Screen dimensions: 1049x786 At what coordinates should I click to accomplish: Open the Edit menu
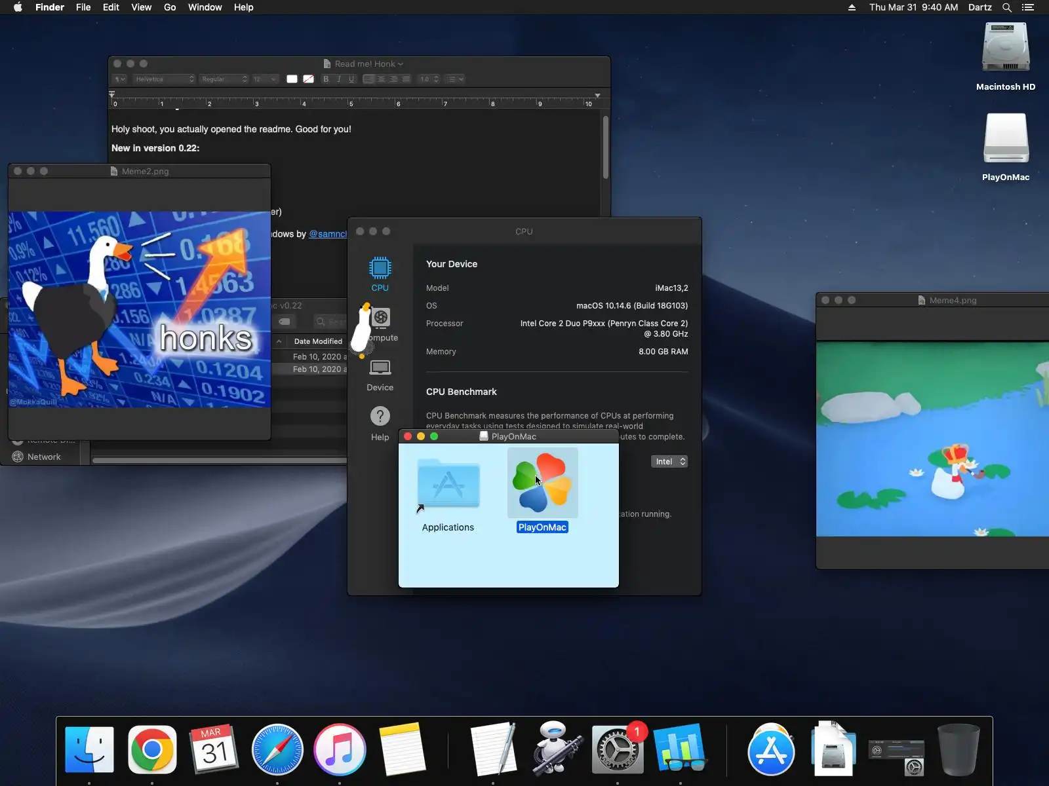pyautogui.click(x=111, y=7)
